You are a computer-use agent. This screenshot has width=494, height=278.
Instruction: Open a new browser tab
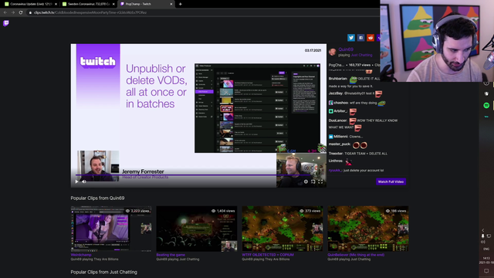[x=180, y=4]
